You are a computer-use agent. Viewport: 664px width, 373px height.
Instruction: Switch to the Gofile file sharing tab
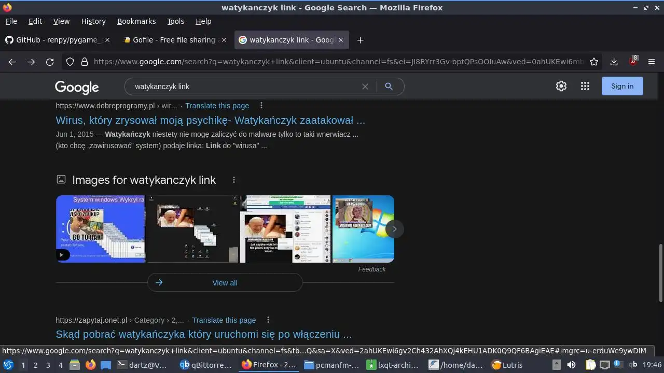pos(174,40)
